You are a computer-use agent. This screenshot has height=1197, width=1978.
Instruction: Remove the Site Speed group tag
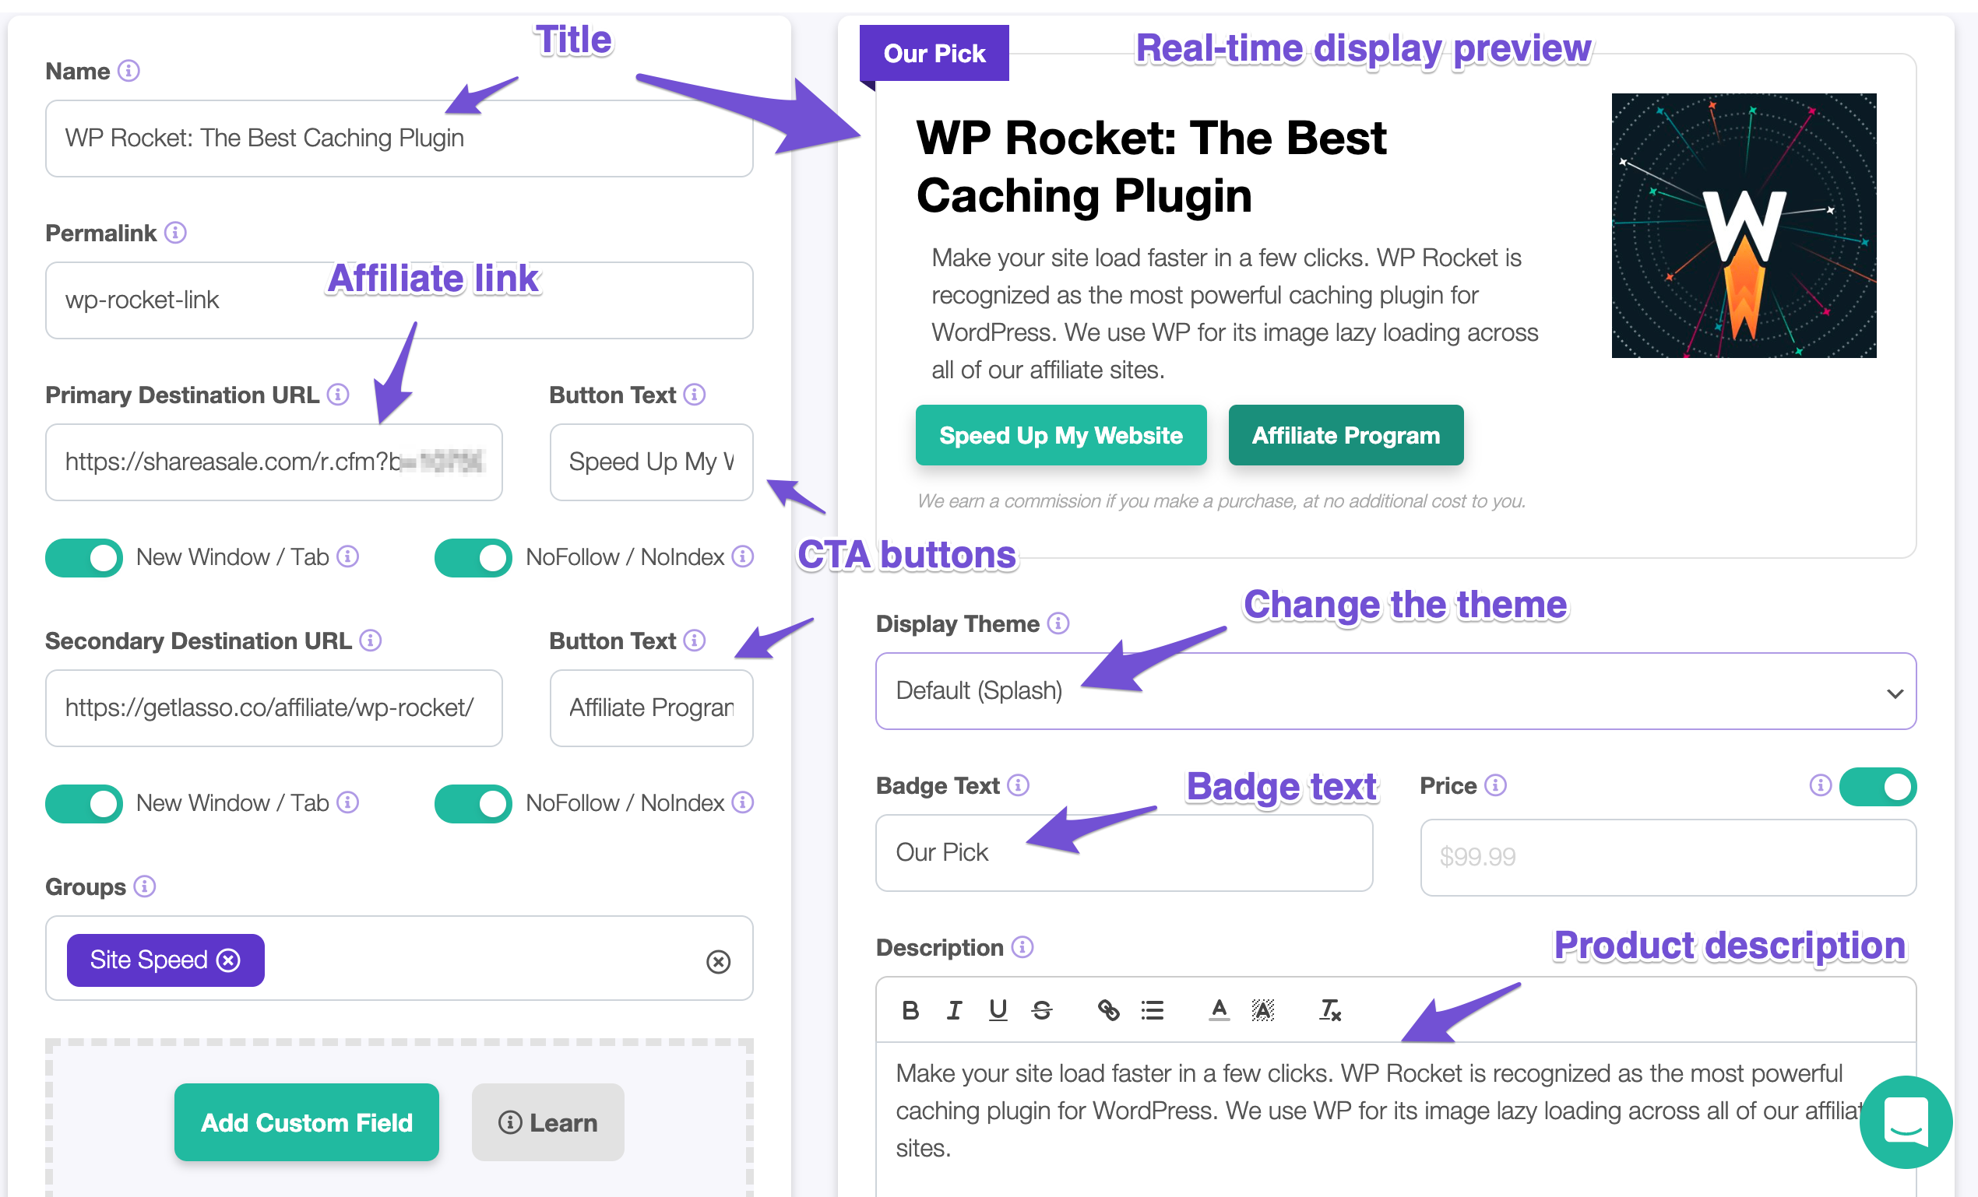[x=229, y=960]
